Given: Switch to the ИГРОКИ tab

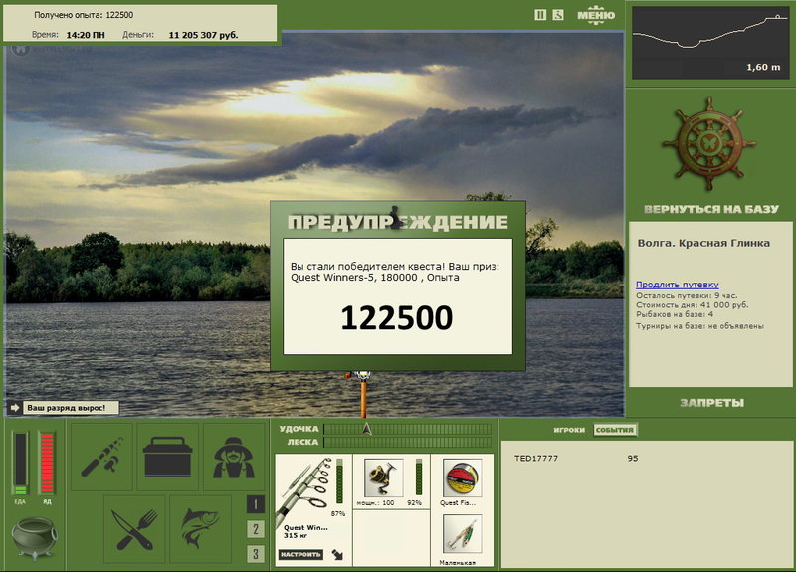Looking at the screenshot, I should pyautogui.click(x=569, y=430).
